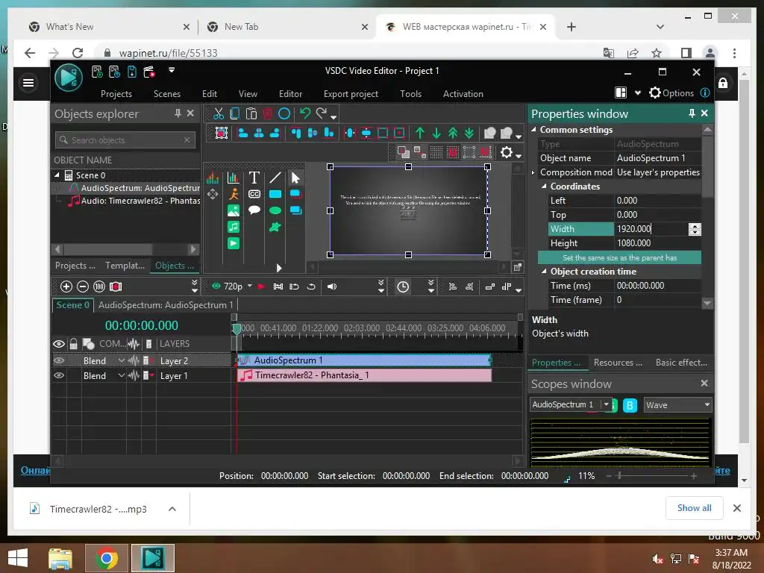Image resolution: width=764 pixels, height=573 pixels.
Task: Move object one layer down green arrow
Action: (x=436, y=133)
